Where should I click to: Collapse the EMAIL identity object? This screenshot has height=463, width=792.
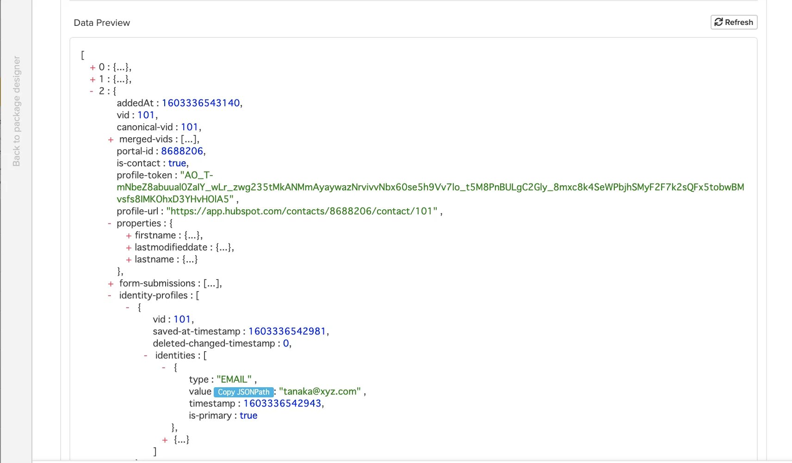(x=164, y=367)
